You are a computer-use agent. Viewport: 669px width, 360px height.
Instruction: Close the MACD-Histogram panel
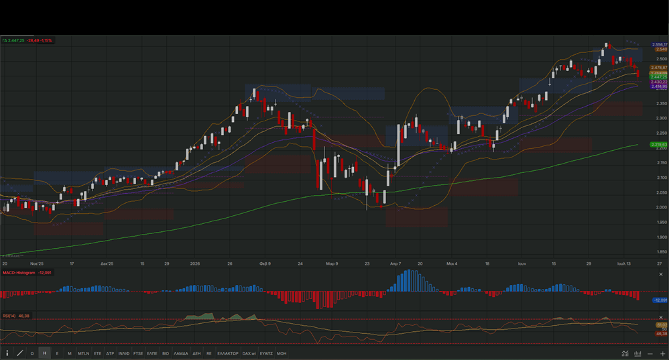(x=661, y=274)
